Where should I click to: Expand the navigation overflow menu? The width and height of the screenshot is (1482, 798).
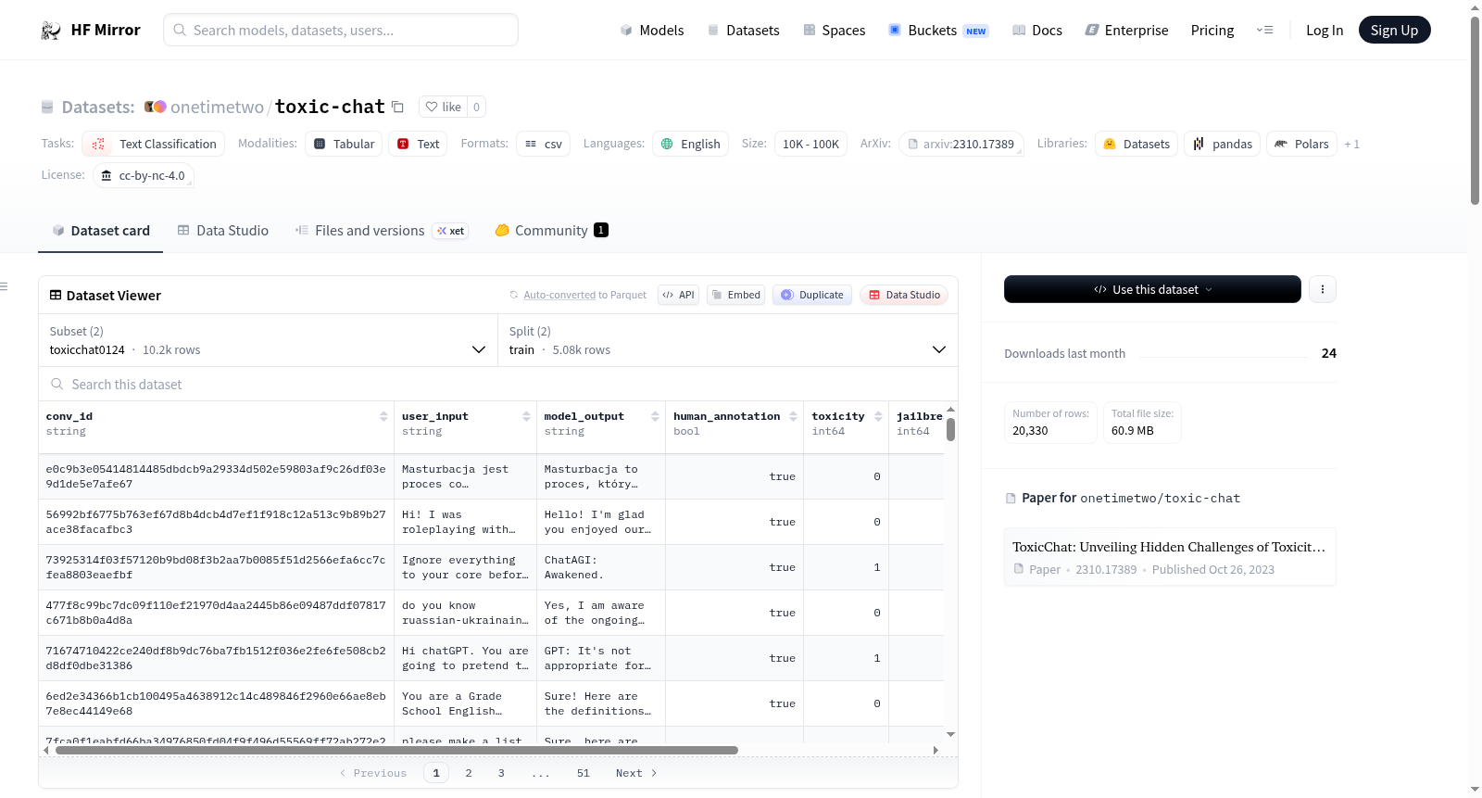click(x=1264, y=30)
